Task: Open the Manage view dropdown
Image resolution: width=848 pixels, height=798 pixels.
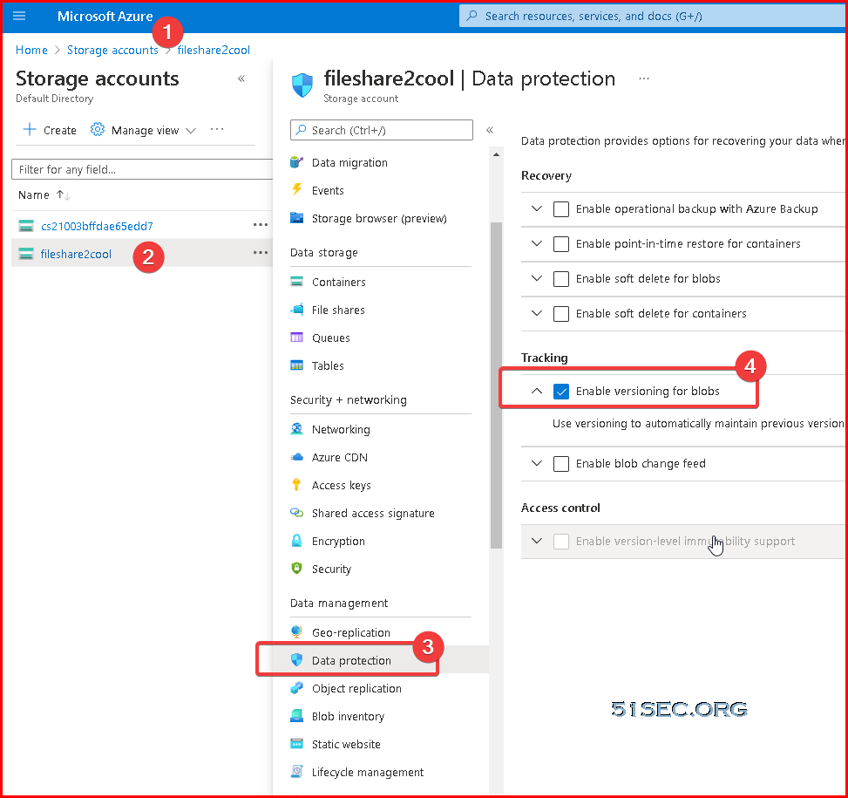Action: point(143,130)
